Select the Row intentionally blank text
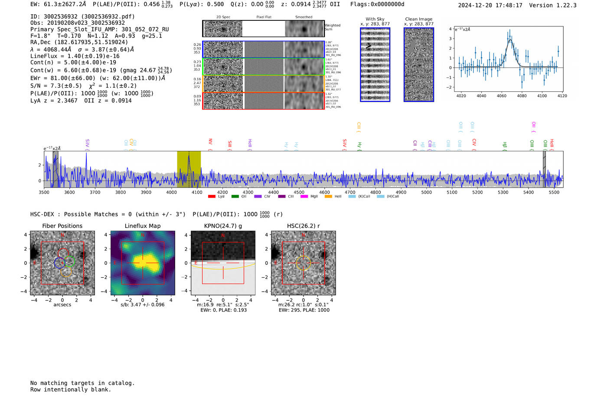The height and width of the screenshot is (413, 607). tap(71, 390)
